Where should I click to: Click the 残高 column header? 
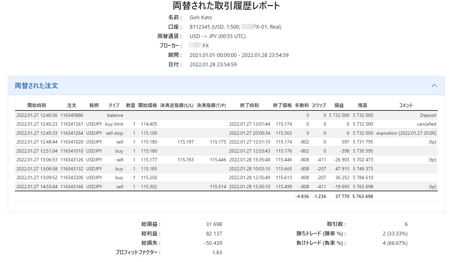[x=363, y=105]
